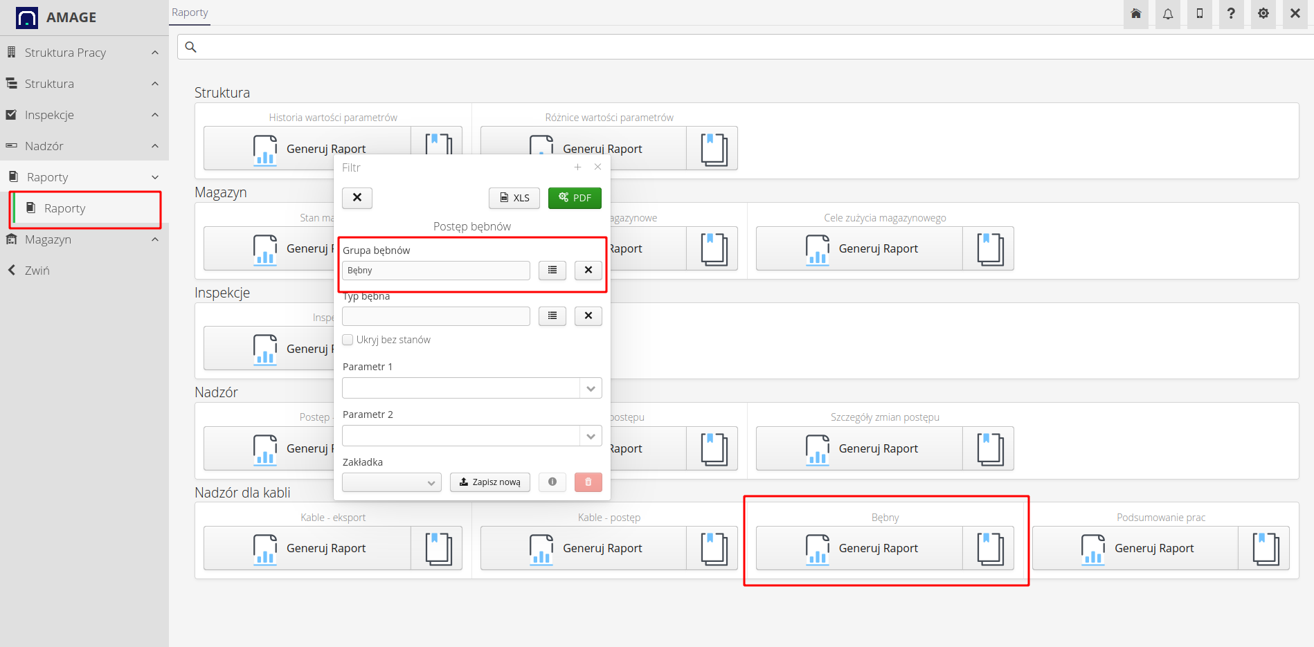Screen dimensions: 1314x647
Task: Click the home icon in top toolbar
Action: pos(1136,14)
